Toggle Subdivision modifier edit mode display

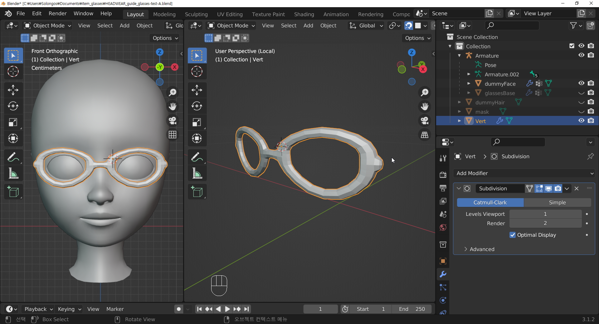pyautogui.click(x=539, y=188)
